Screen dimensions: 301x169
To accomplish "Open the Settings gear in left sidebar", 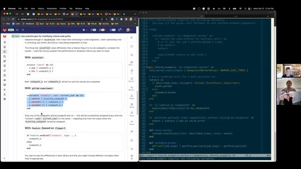I will [5, 99].
